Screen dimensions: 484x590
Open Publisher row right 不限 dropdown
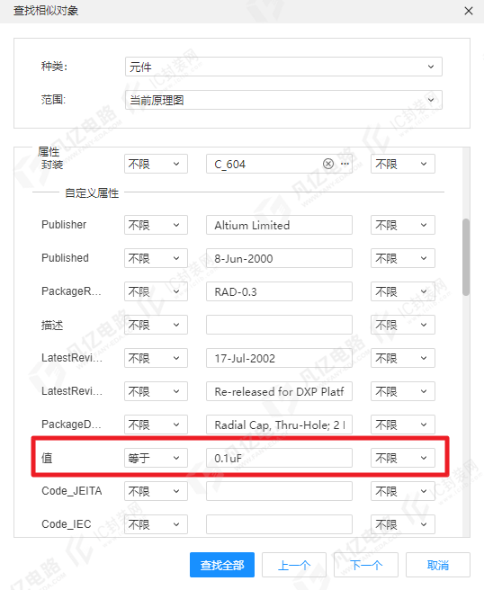[403, 225]
